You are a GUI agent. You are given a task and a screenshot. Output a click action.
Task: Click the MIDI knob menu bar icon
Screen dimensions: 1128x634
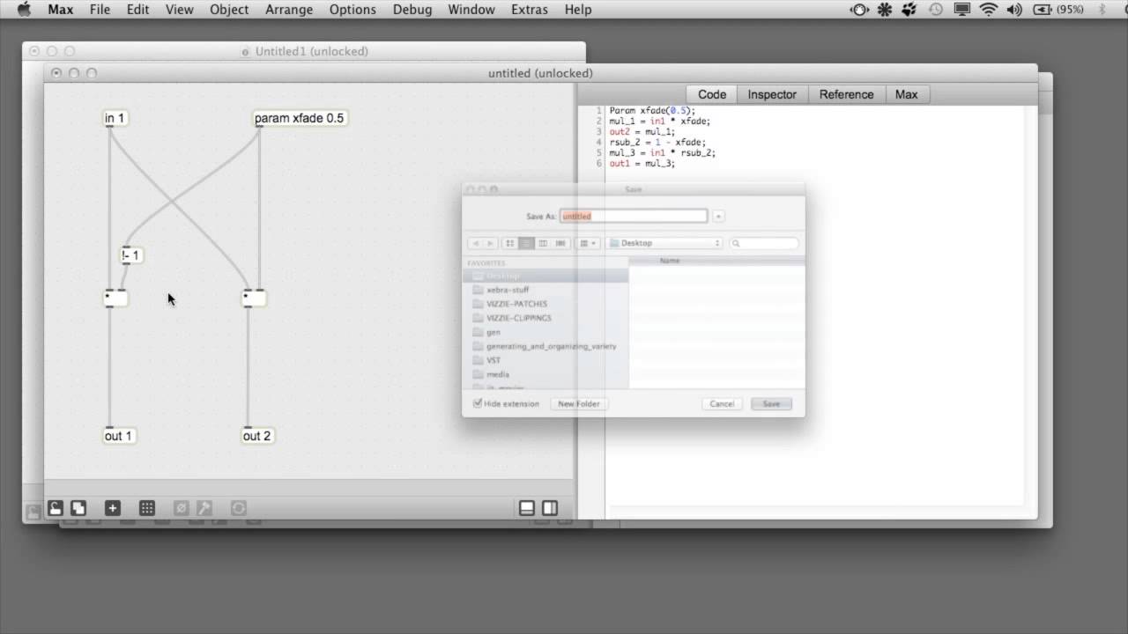click(858, 10)
